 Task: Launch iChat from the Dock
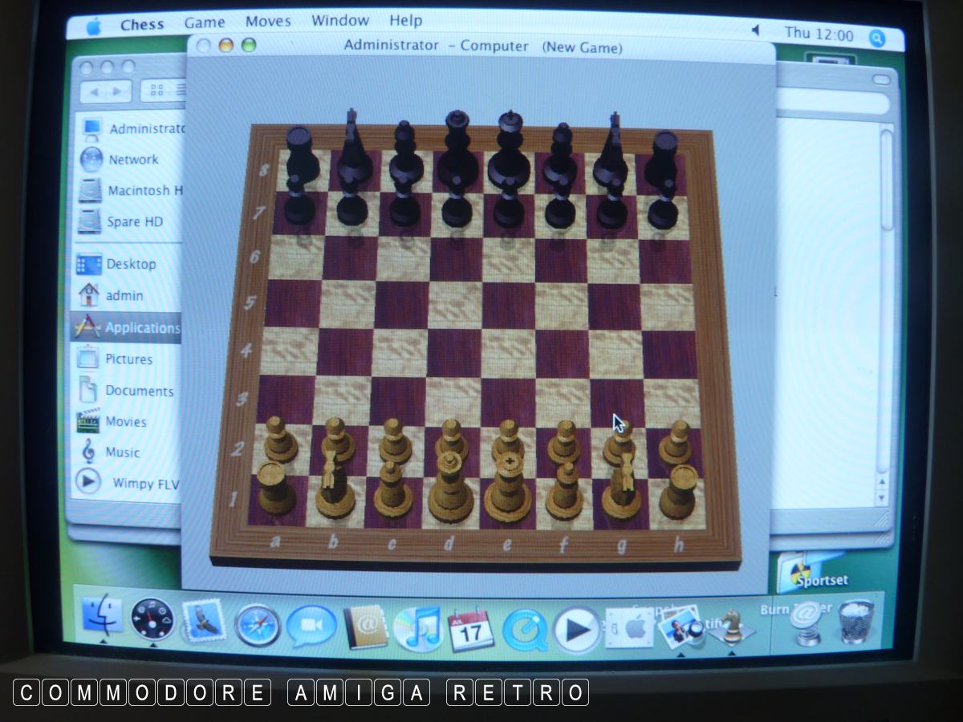coord(311,627)
